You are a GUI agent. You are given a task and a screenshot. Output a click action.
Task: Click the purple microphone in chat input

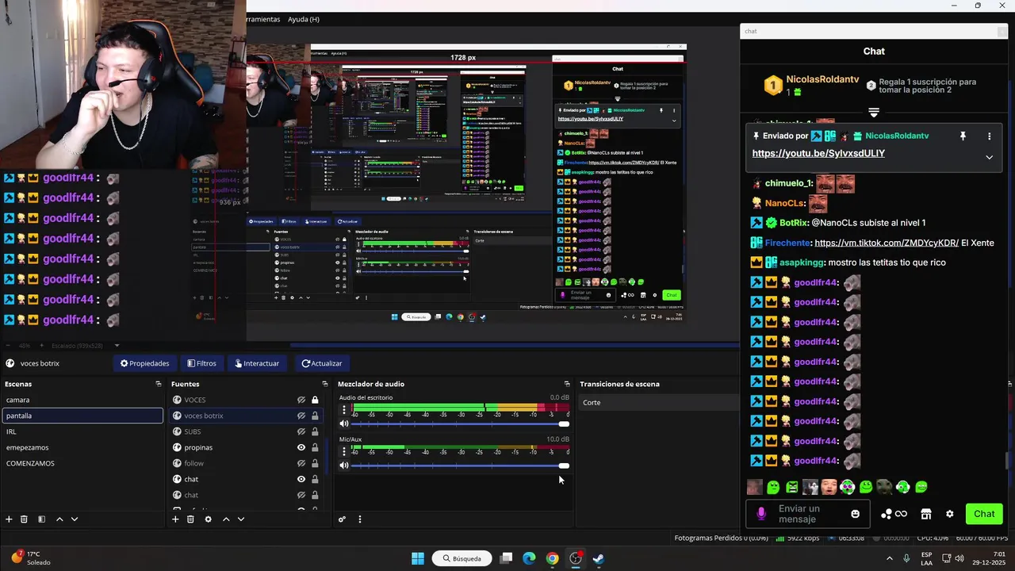(761, 514)
